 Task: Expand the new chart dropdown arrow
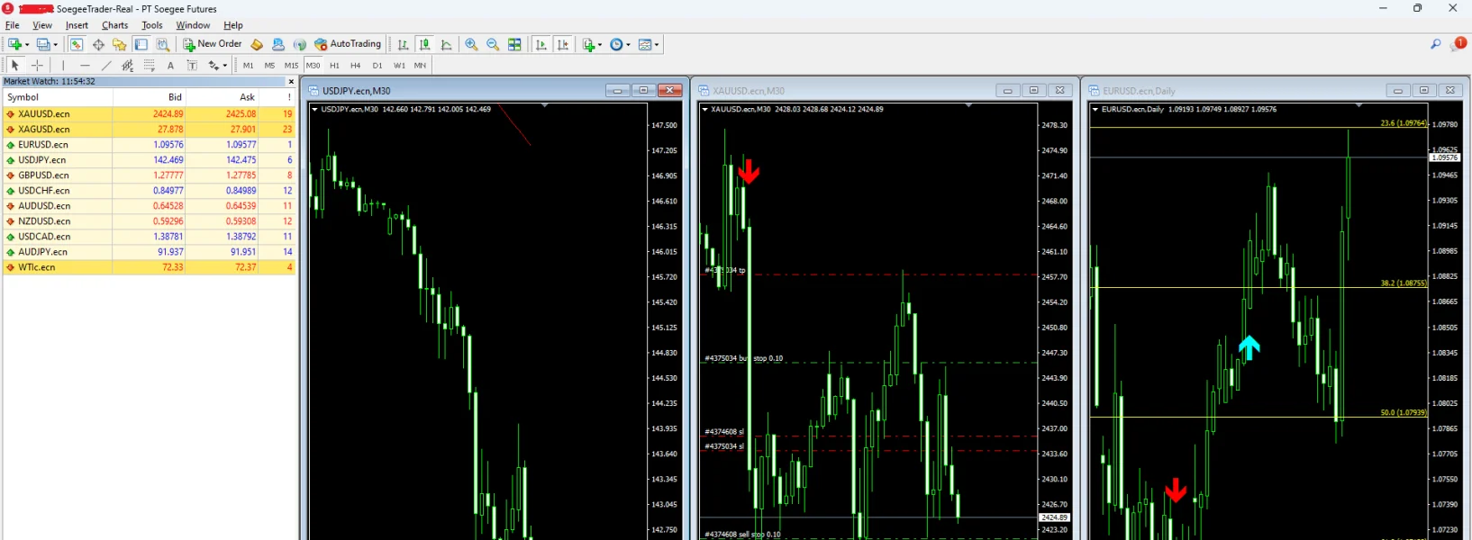point(27,44)
